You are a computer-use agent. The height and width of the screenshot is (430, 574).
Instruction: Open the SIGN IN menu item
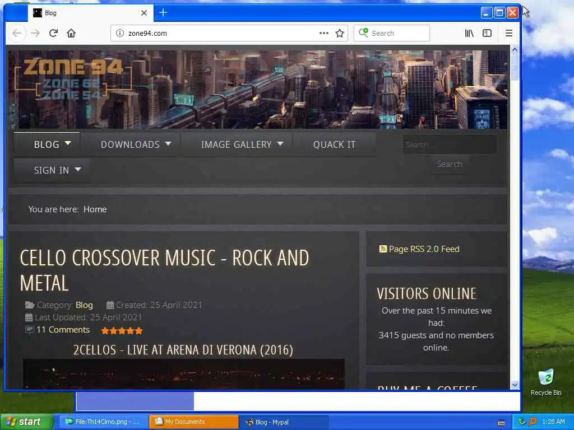point(51,170)
